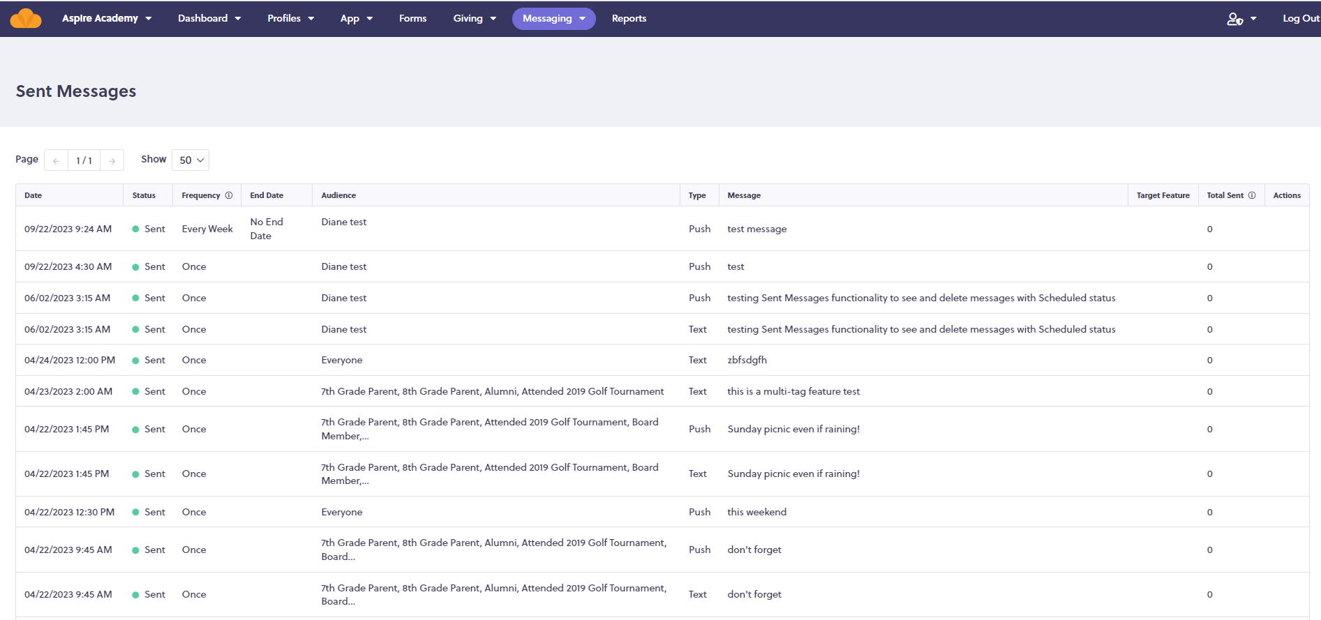Click the 'test message' message text
The width and height of the screenshot is (1321, 620).
coord(756,229)
